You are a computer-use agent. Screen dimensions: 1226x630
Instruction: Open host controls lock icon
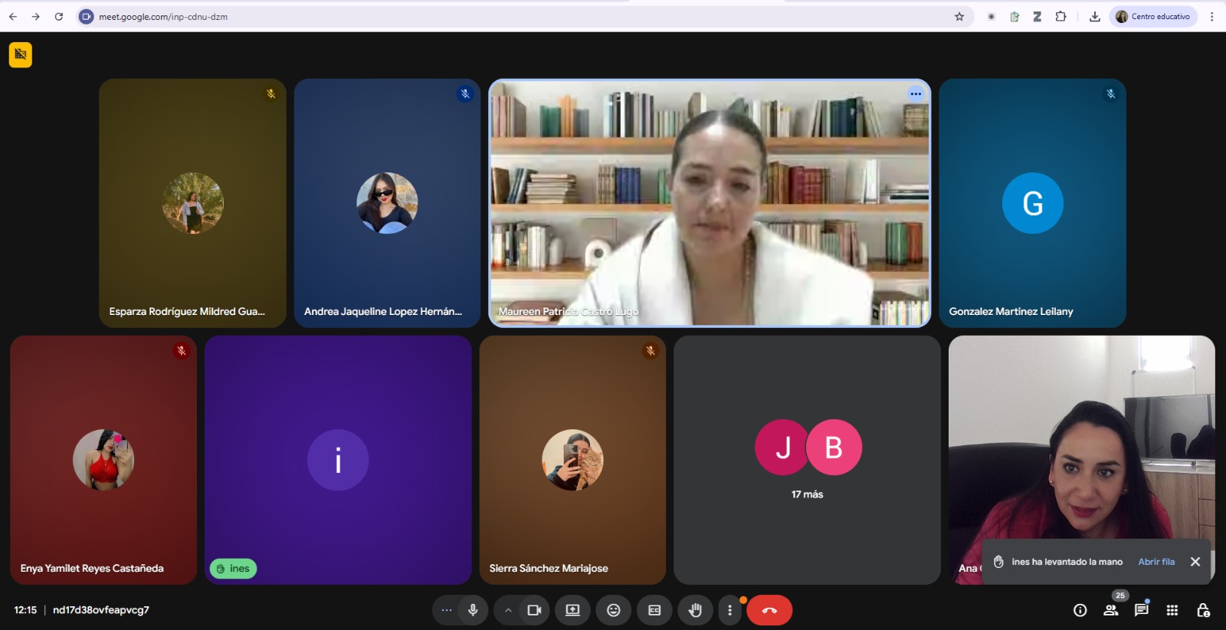click(1203, 610)
